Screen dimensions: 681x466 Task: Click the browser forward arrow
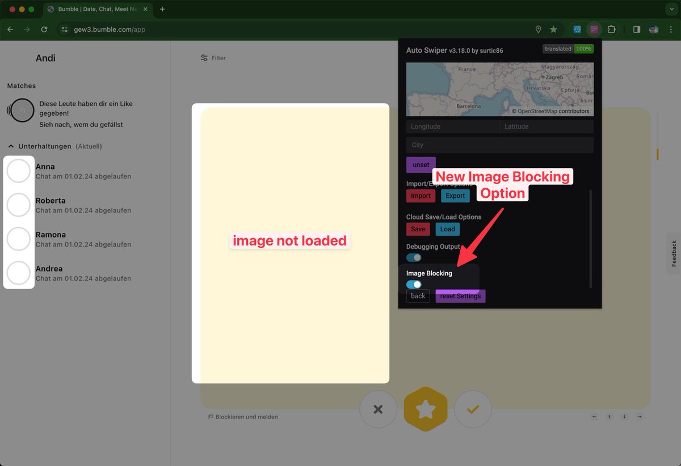27,29
